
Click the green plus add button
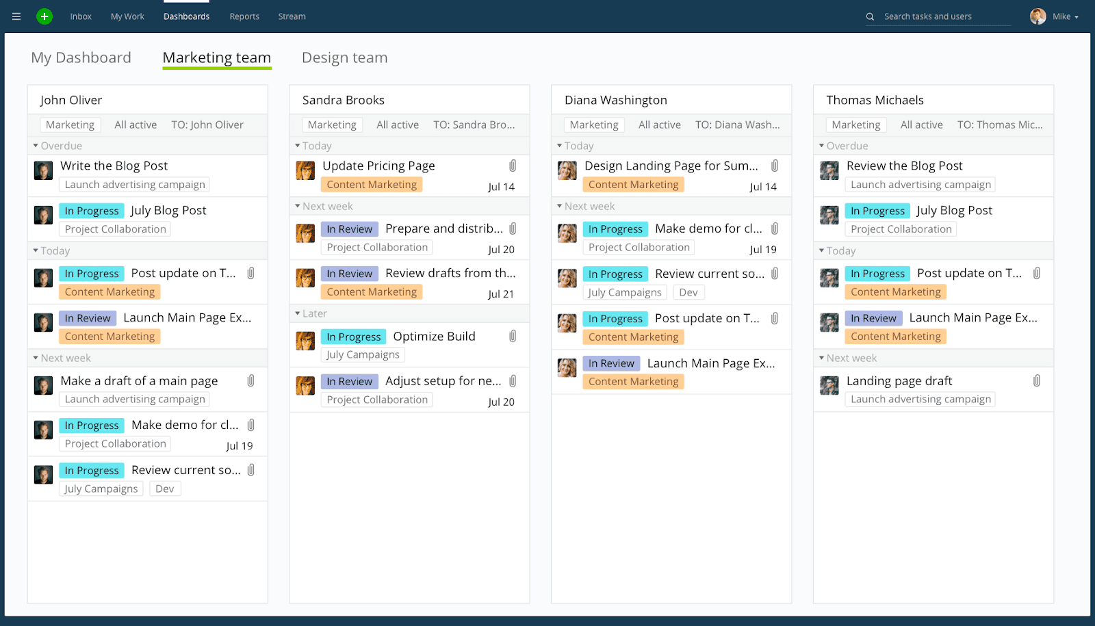point(44,16)
